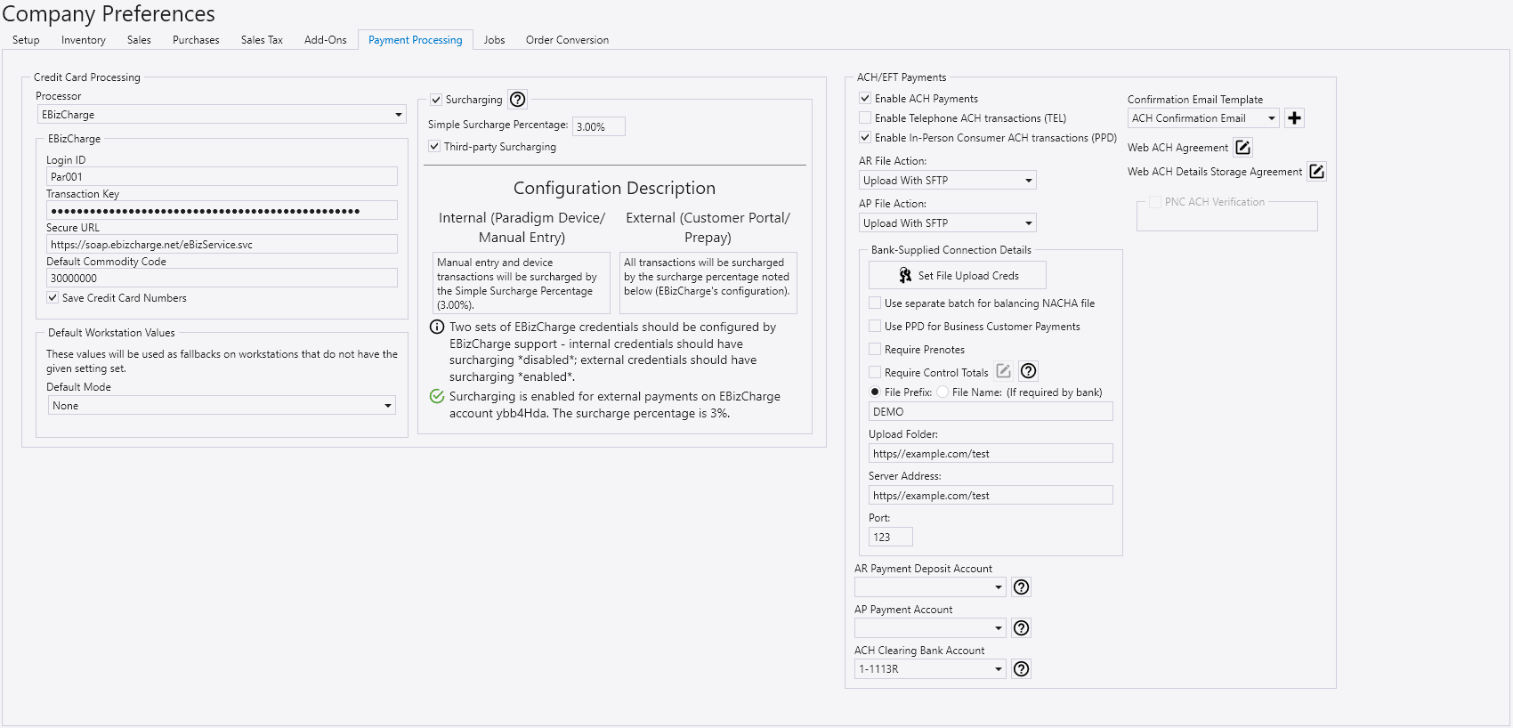Click the Simple Surcharge Percentage field
Screen dimensions: 1513x728
[x=598, y=127]
